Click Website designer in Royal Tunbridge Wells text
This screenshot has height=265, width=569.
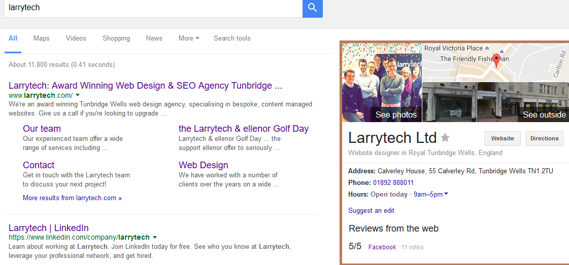[425, 153]
